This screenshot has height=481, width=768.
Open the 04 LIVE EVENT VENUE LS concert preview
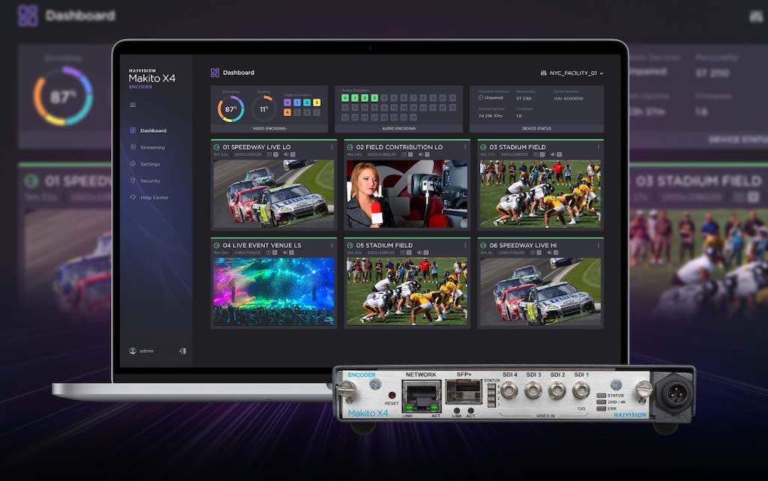click(x=274, y=291)
